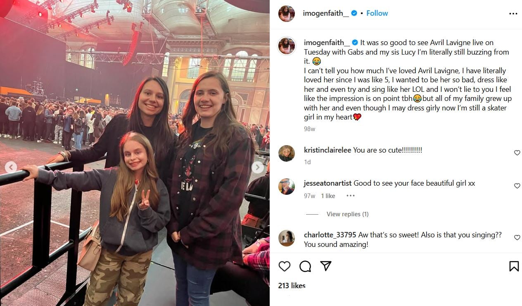Click the 1 like count on comment
This screenshot has height=306, width=522.
328,196
